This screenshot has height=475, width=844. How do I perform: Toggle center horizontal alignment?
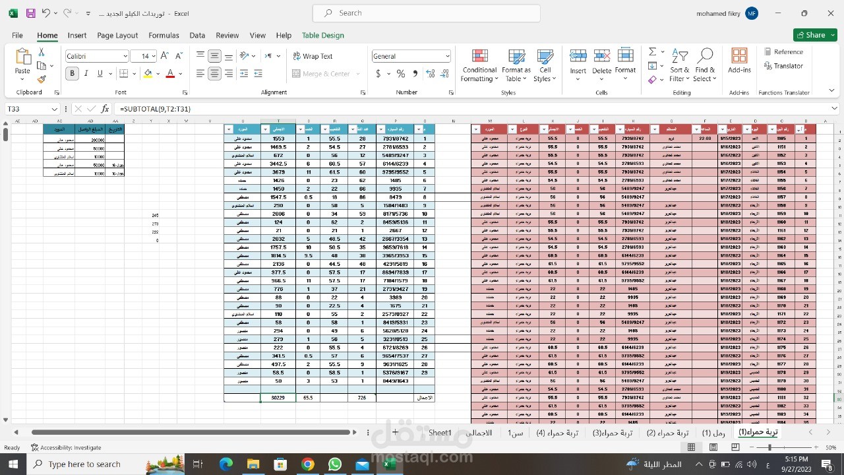point(214,74)
